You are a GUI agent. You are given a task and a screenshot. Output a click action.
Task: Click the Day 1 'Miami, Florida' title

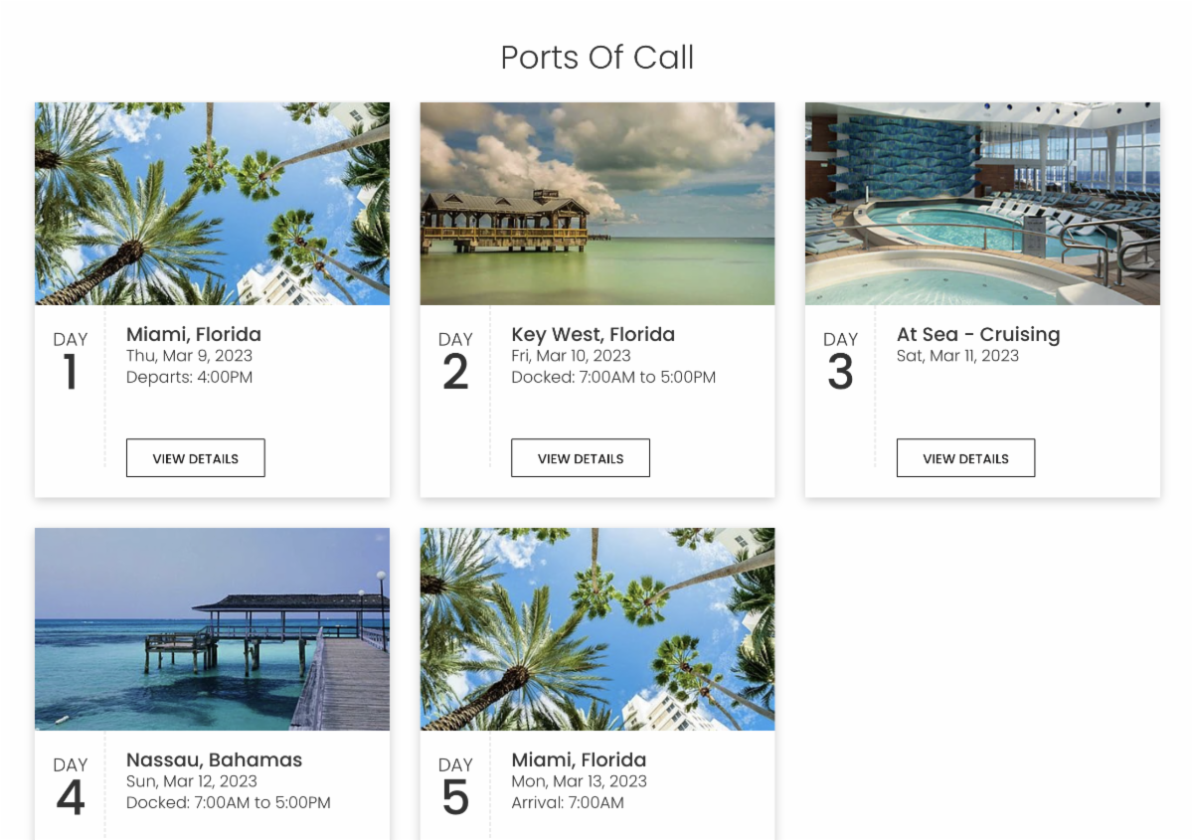pyautogui.click(x=194, y=335)
